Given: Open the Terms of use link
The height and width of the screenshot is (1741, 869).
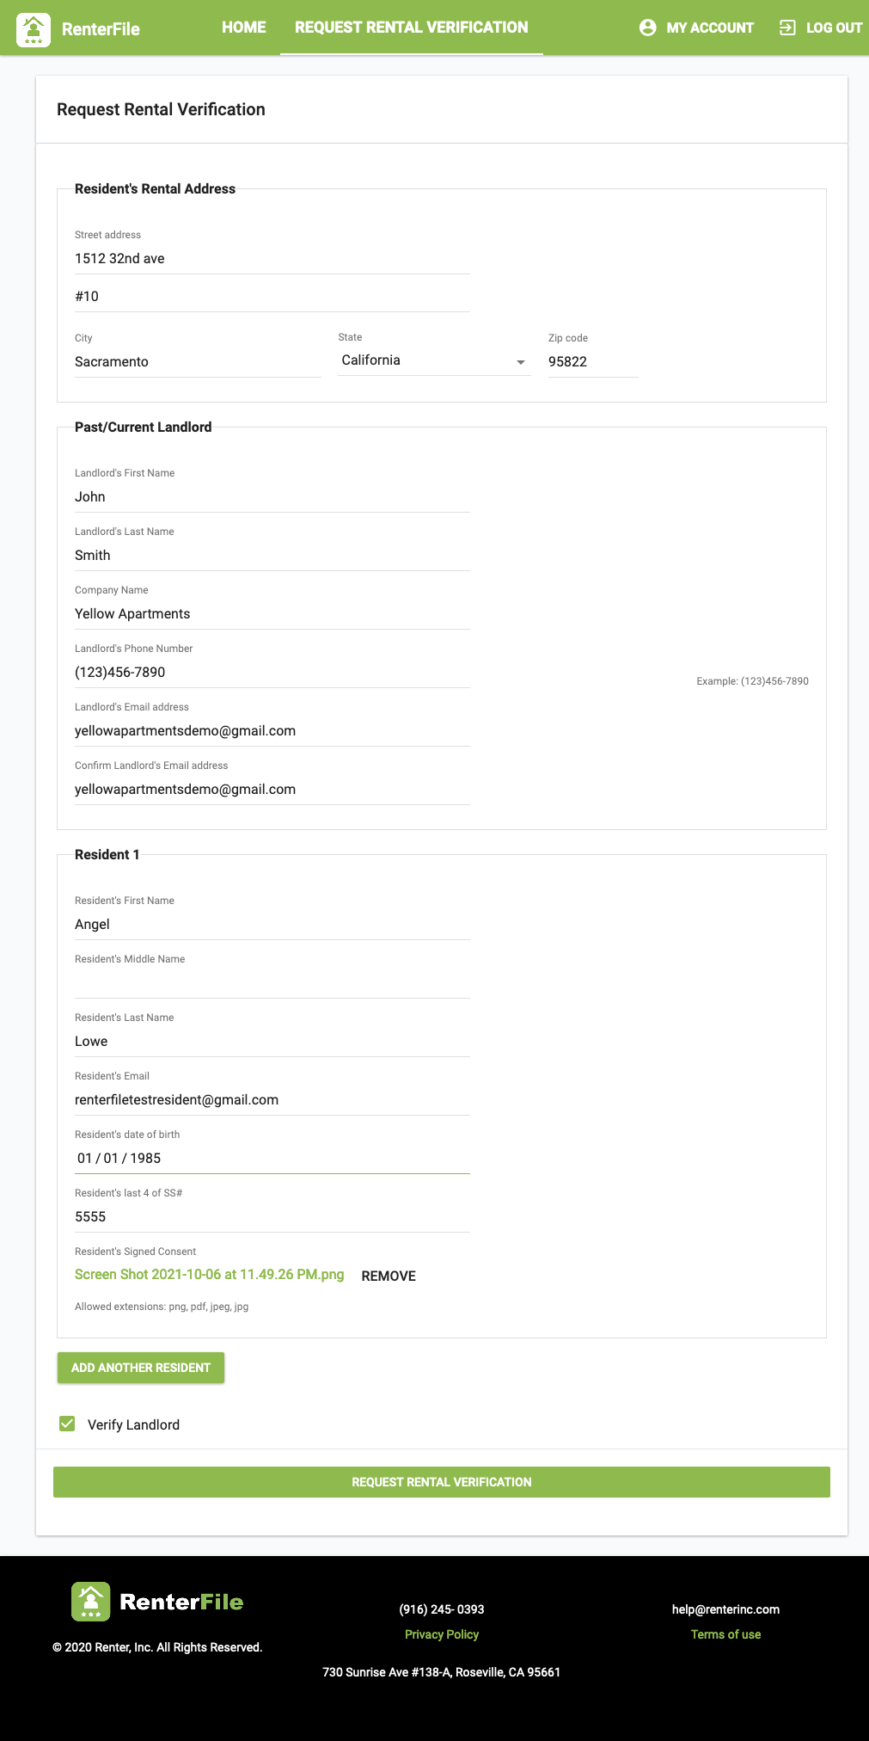Looking at the screenshot, I should 725,1634.
